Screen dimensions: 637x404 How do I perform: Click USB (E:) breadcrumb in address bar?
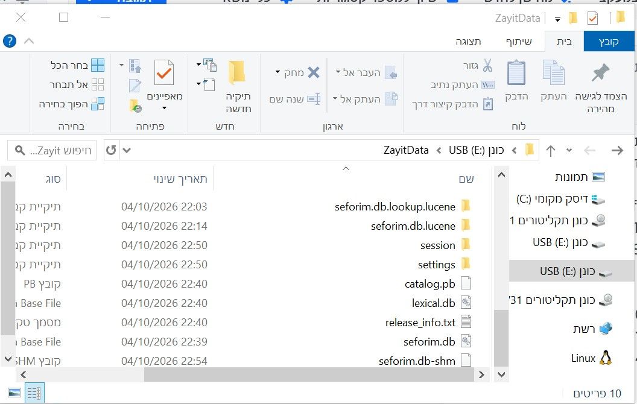[x=476, y=150]
